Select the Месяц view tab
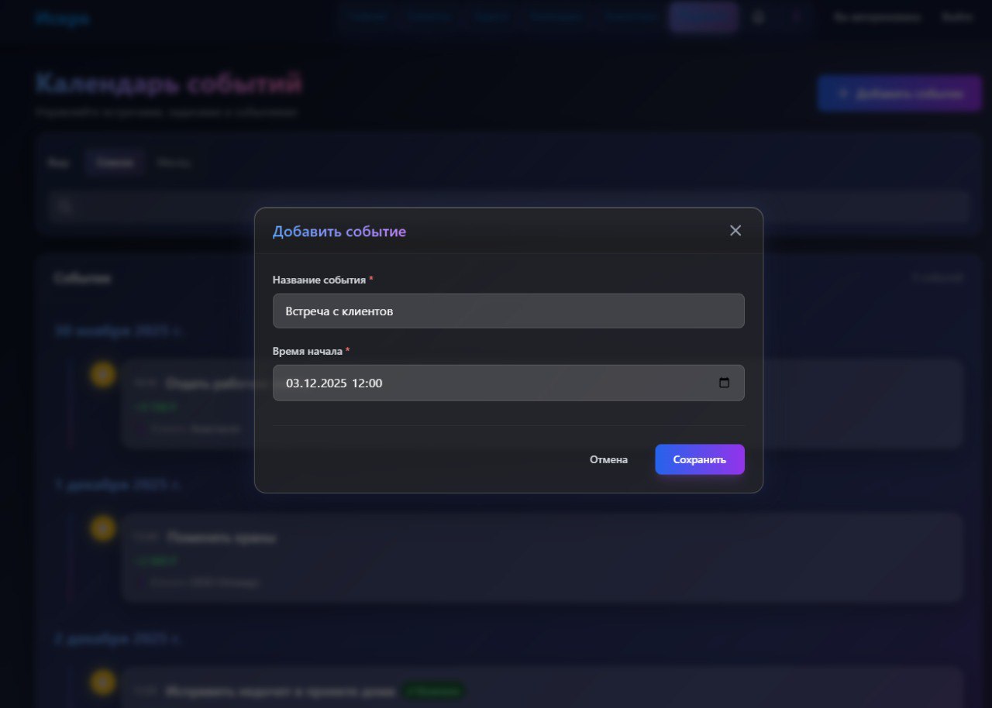Image resolution: width=992 pixels, height=708 pixels. pos(174,163)
